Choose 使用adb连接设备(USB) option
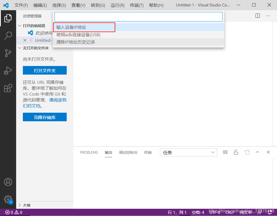This screenshot has height=216, width=277. pyautogui.click(x=138, y=35)
